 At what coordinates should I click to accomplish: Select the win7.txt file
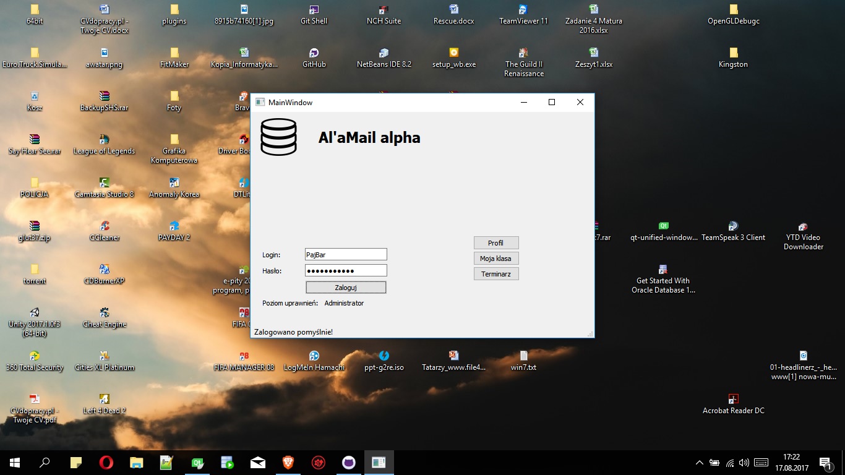tap(523, 361)
